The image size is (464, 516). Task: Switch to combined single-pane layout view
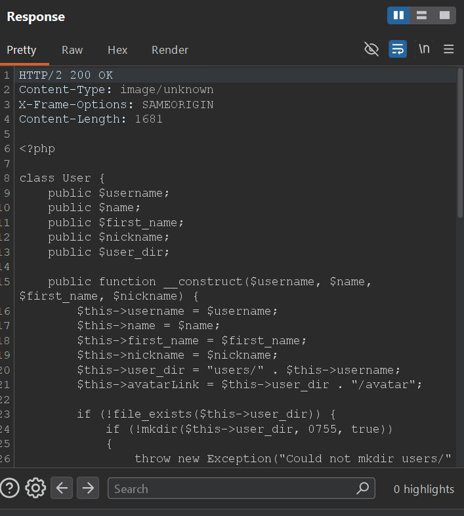pyautogui.click(x=444, y=16)
